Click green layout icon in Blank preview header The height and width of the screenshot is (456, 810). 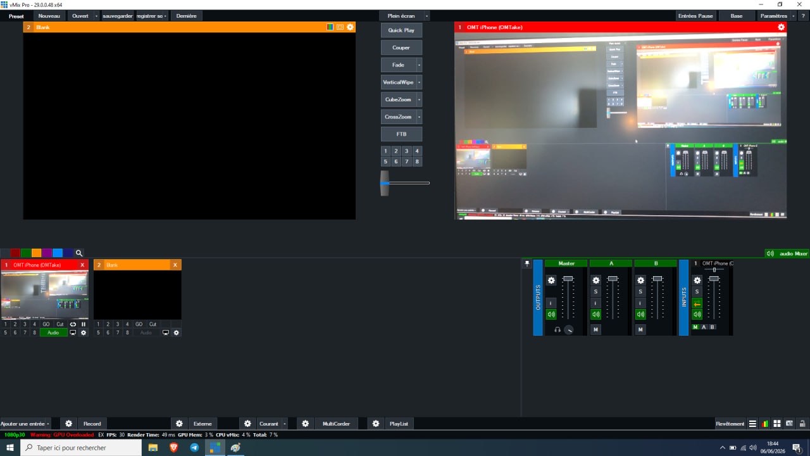coord(330,27)
